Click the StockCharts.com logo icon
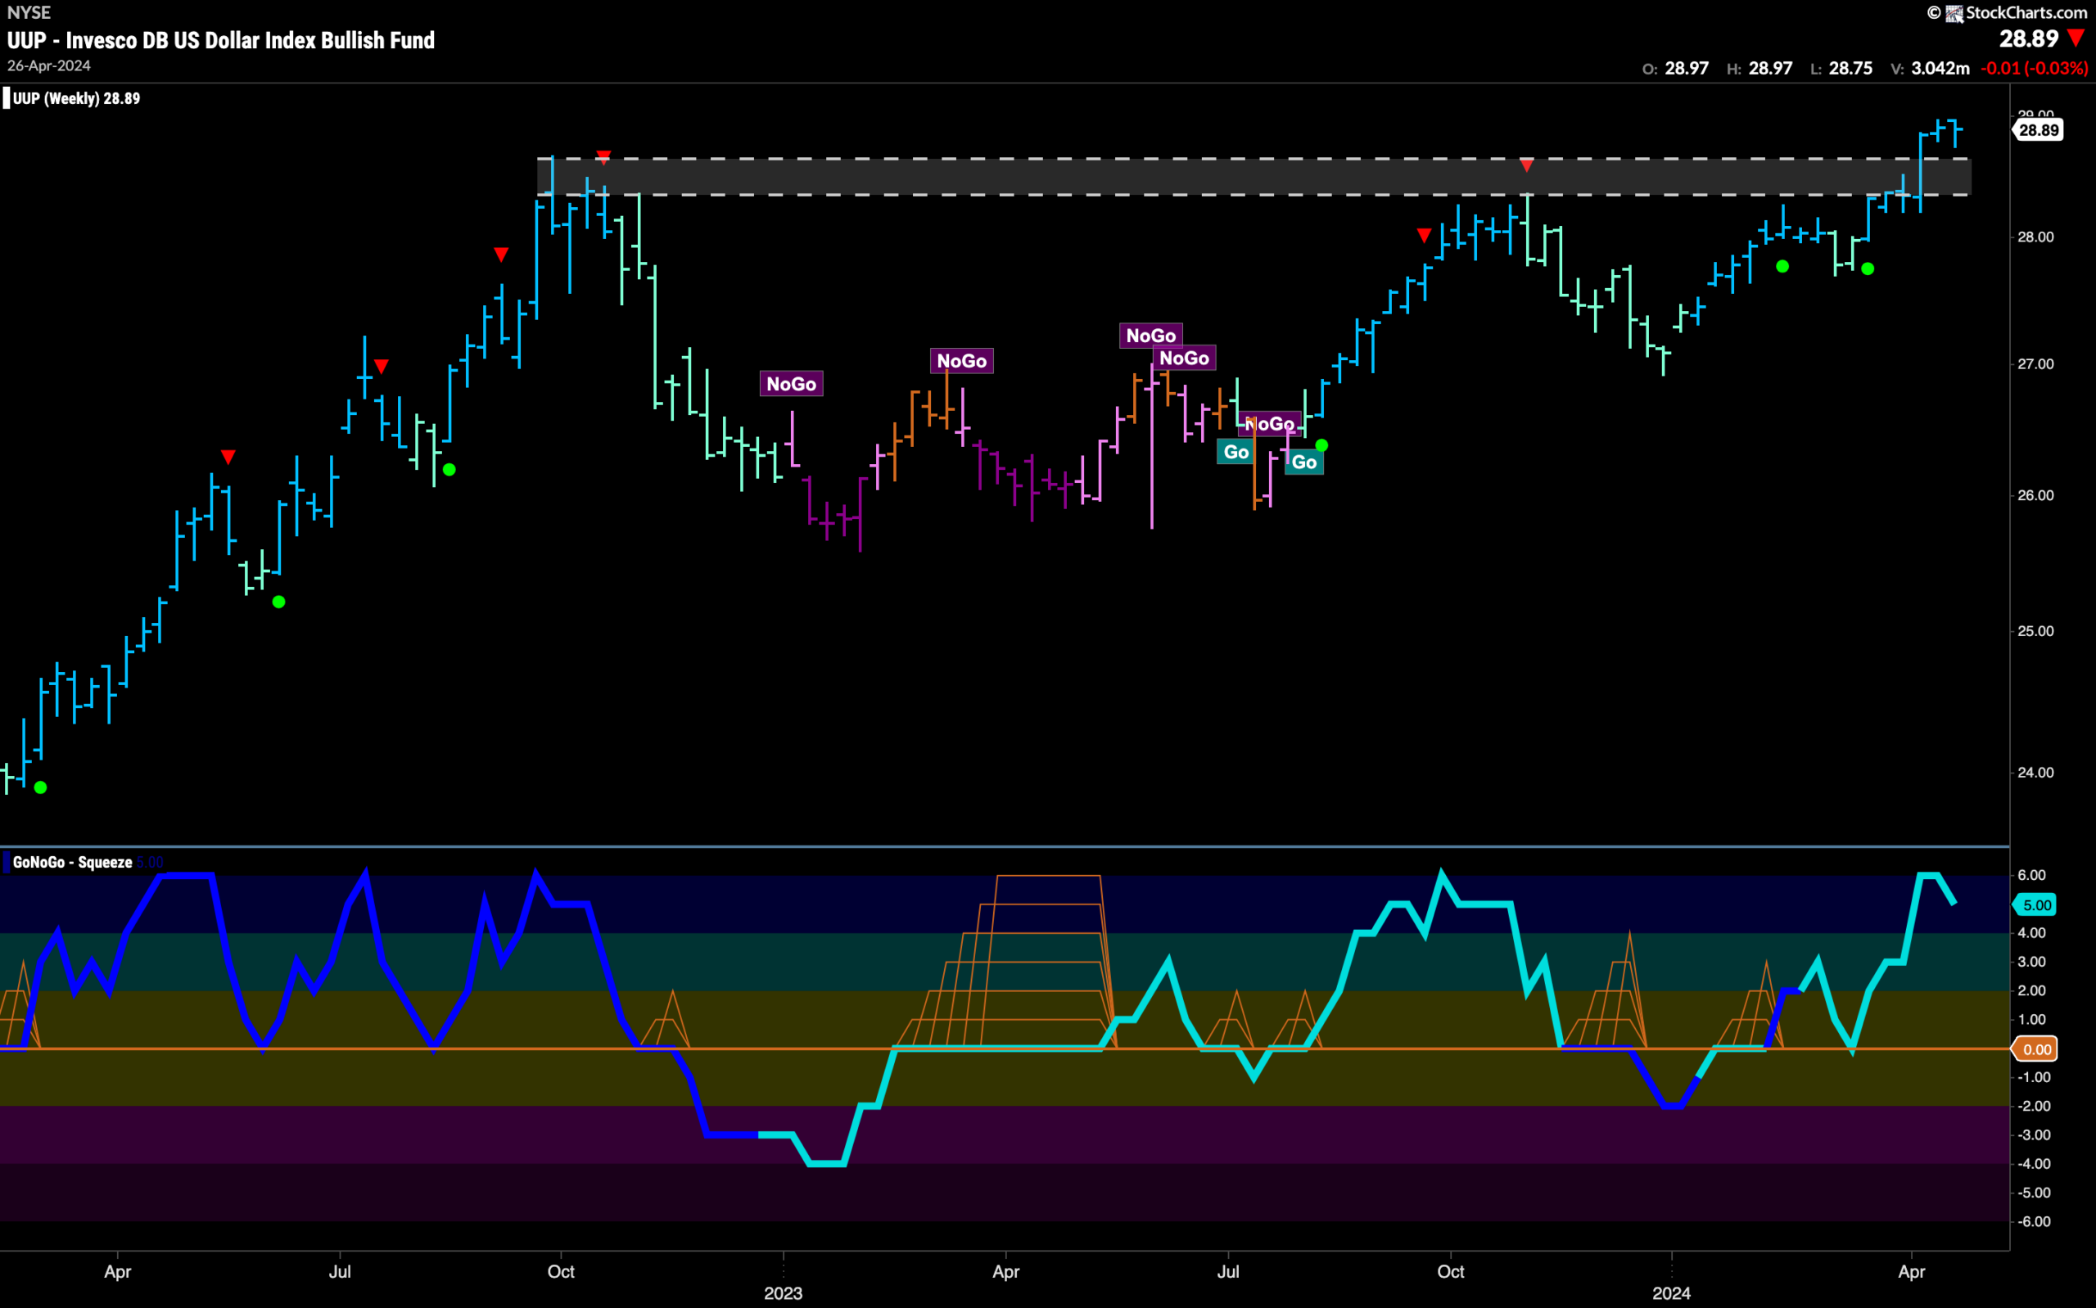The width and height of the screenshot is (2096, 1308). (1955, 13)
